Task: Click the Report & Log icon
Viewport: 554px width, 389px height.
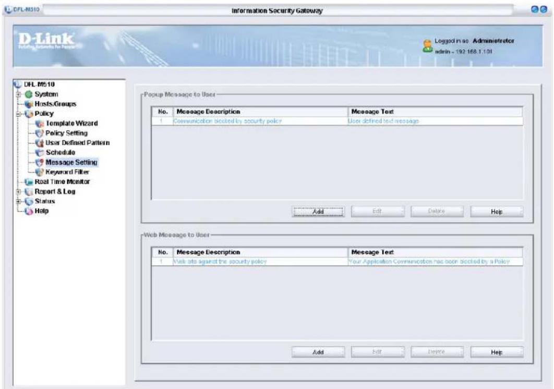Action: [x=29, y=191]
